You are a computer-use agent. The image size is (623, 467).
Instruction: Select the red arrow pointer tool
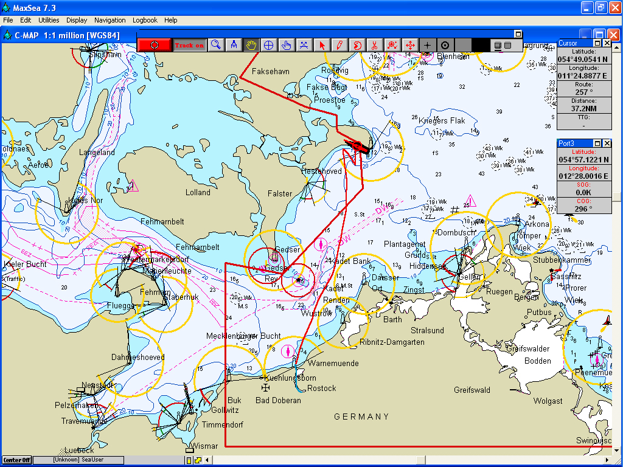321,45
